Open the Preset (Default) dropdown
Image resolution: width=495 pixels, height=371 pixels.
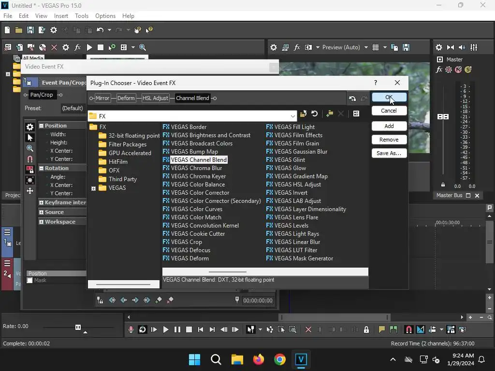(x=73, y=108)
